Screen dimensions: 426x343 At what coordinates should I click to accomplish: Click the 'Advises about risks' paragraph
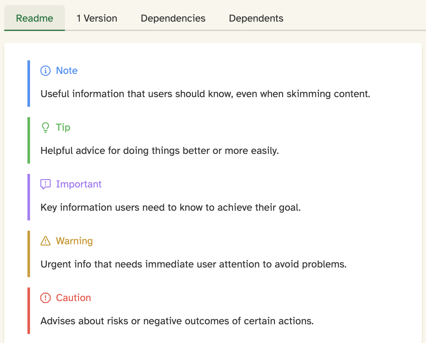[x=177, y=321]
